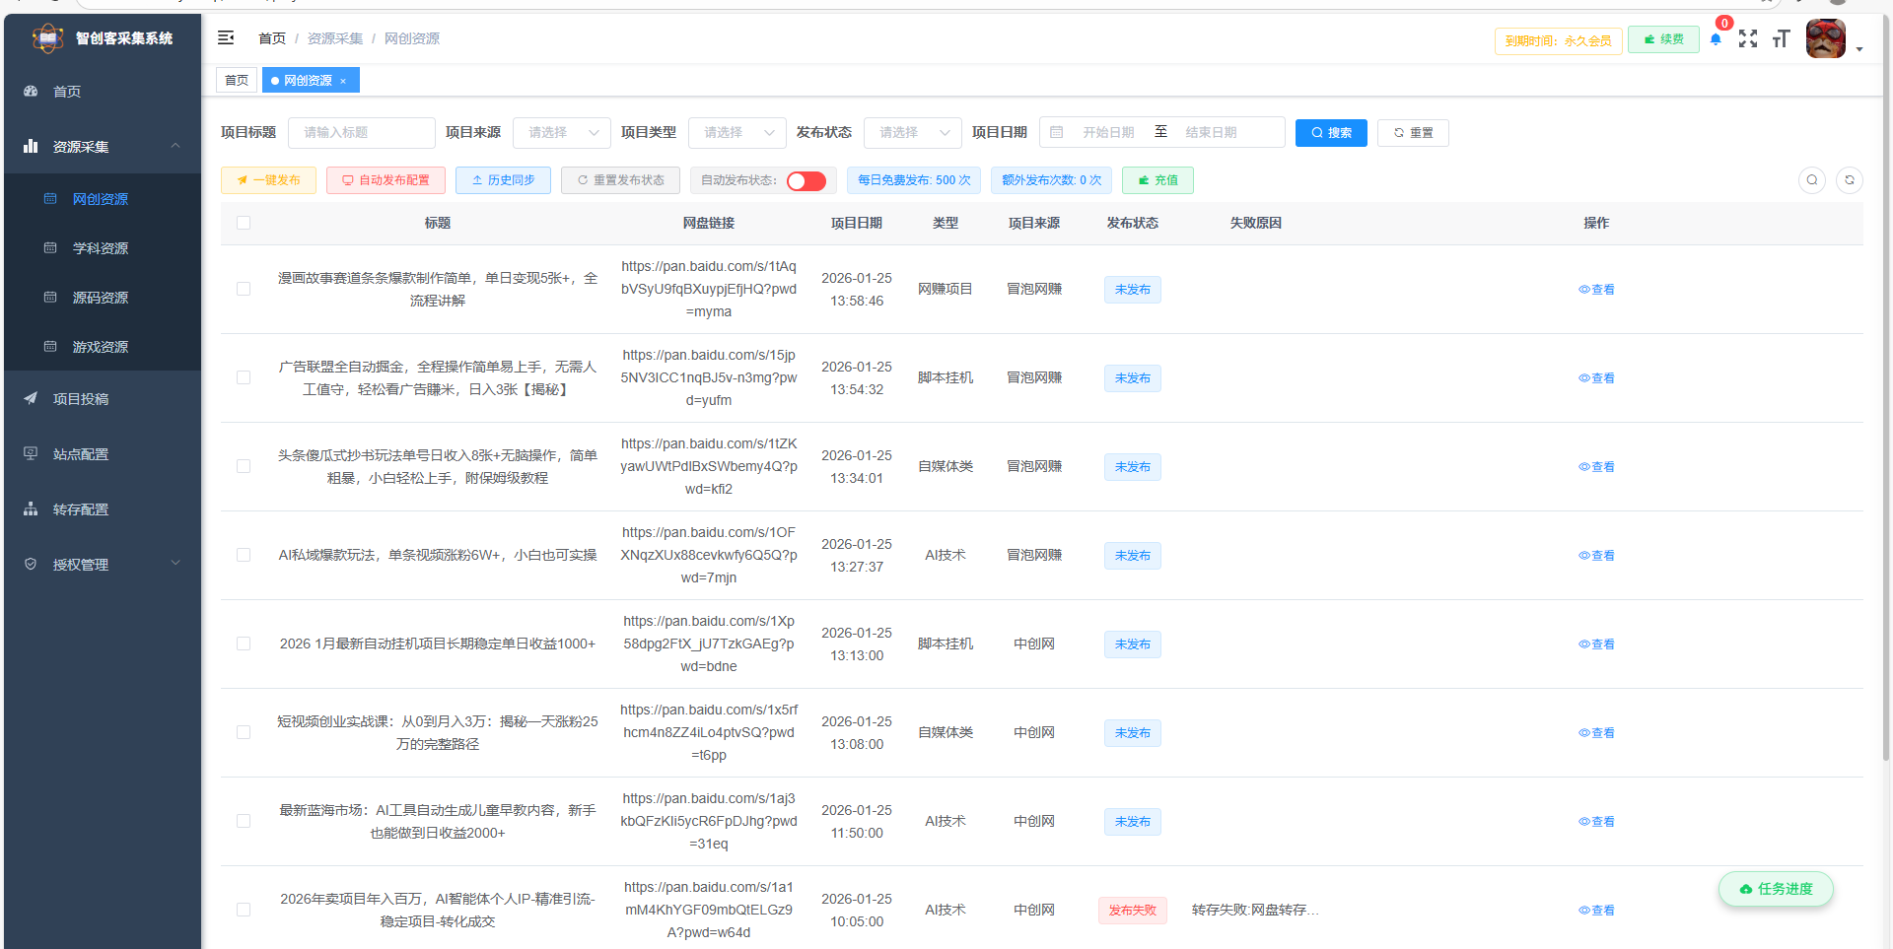The width and height of the screenshot is (1893, 949).
Task: Open the 项目来源 dropdown
Action: click(562, 132)
